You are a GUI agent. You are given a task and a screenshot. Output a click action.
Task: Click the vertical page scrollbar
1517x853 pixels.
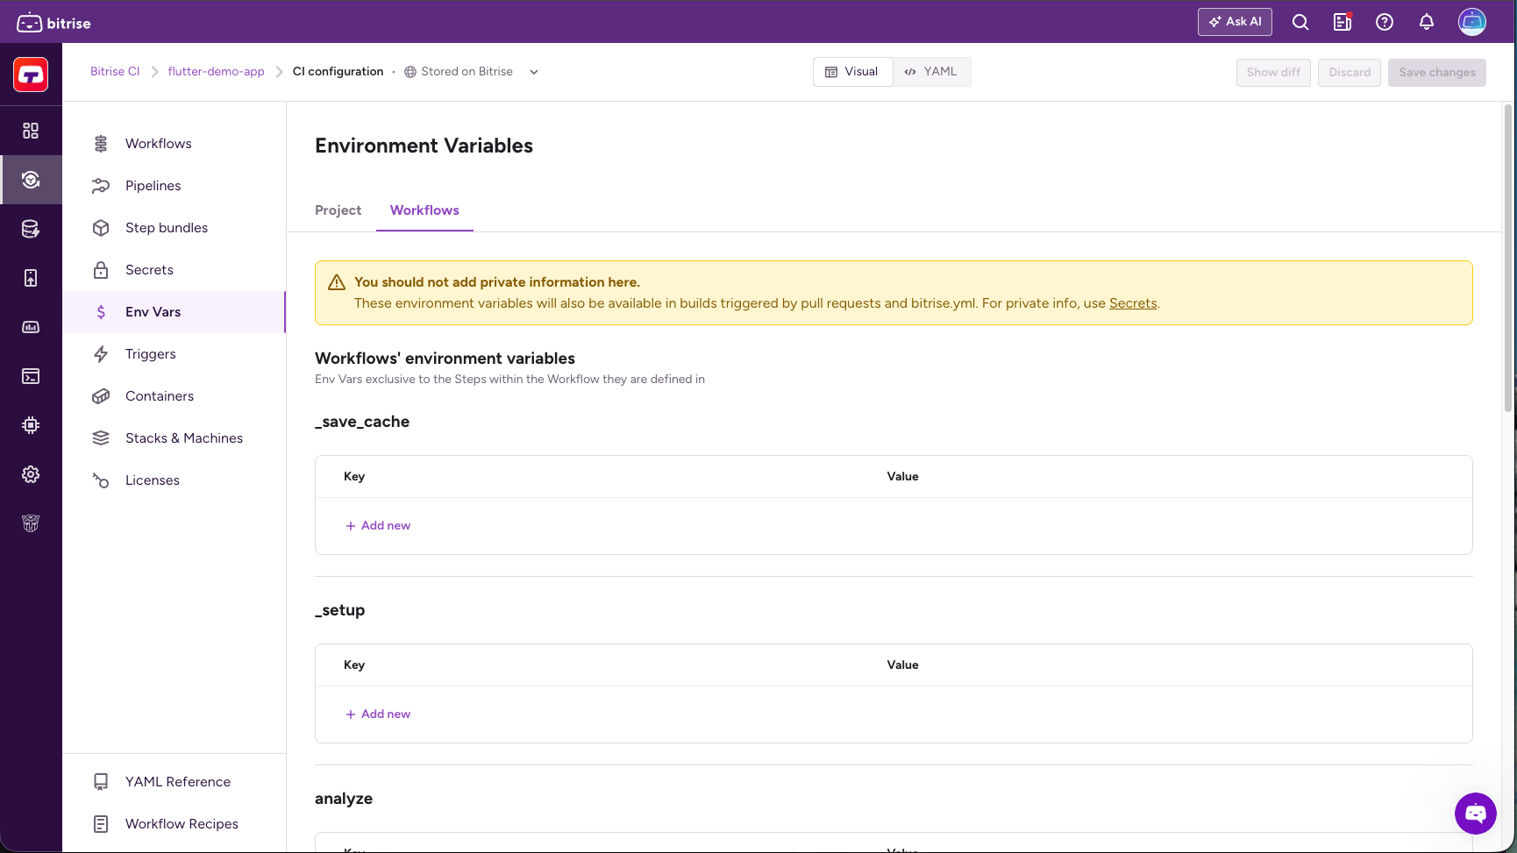point(1508,259)
